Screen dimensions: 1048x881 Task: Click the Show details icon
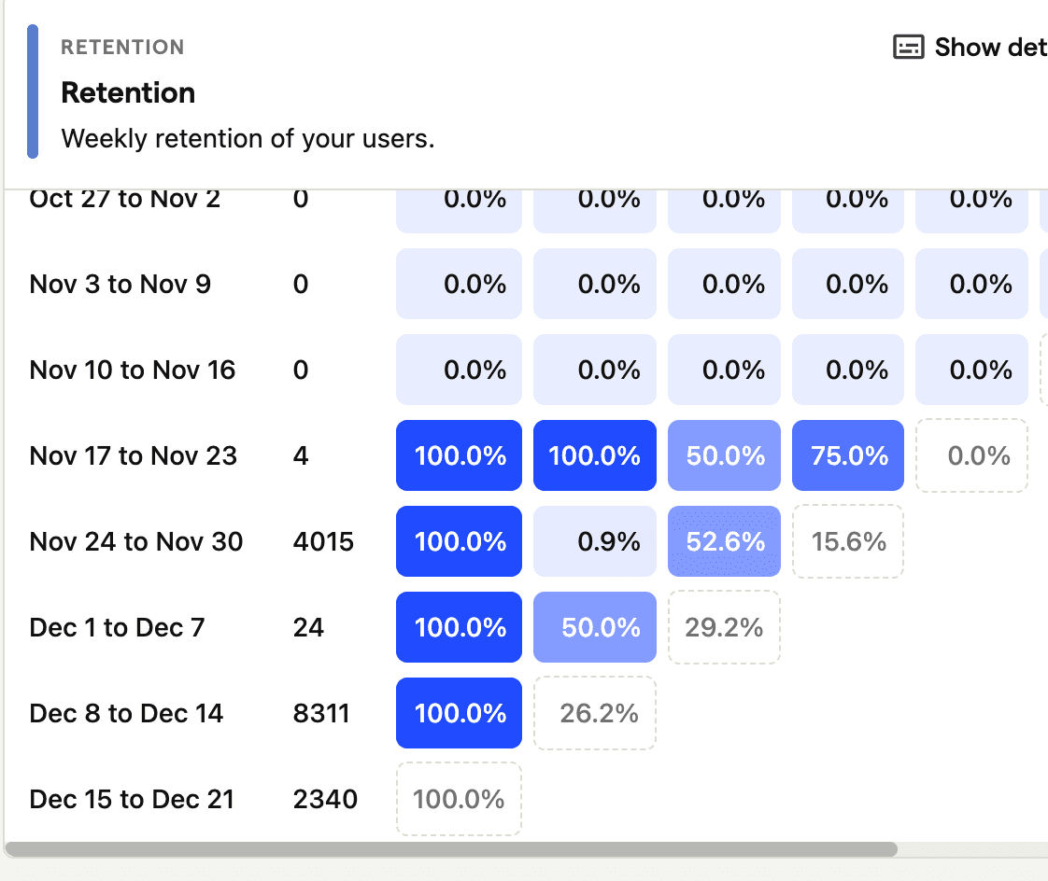coord(909,48)
